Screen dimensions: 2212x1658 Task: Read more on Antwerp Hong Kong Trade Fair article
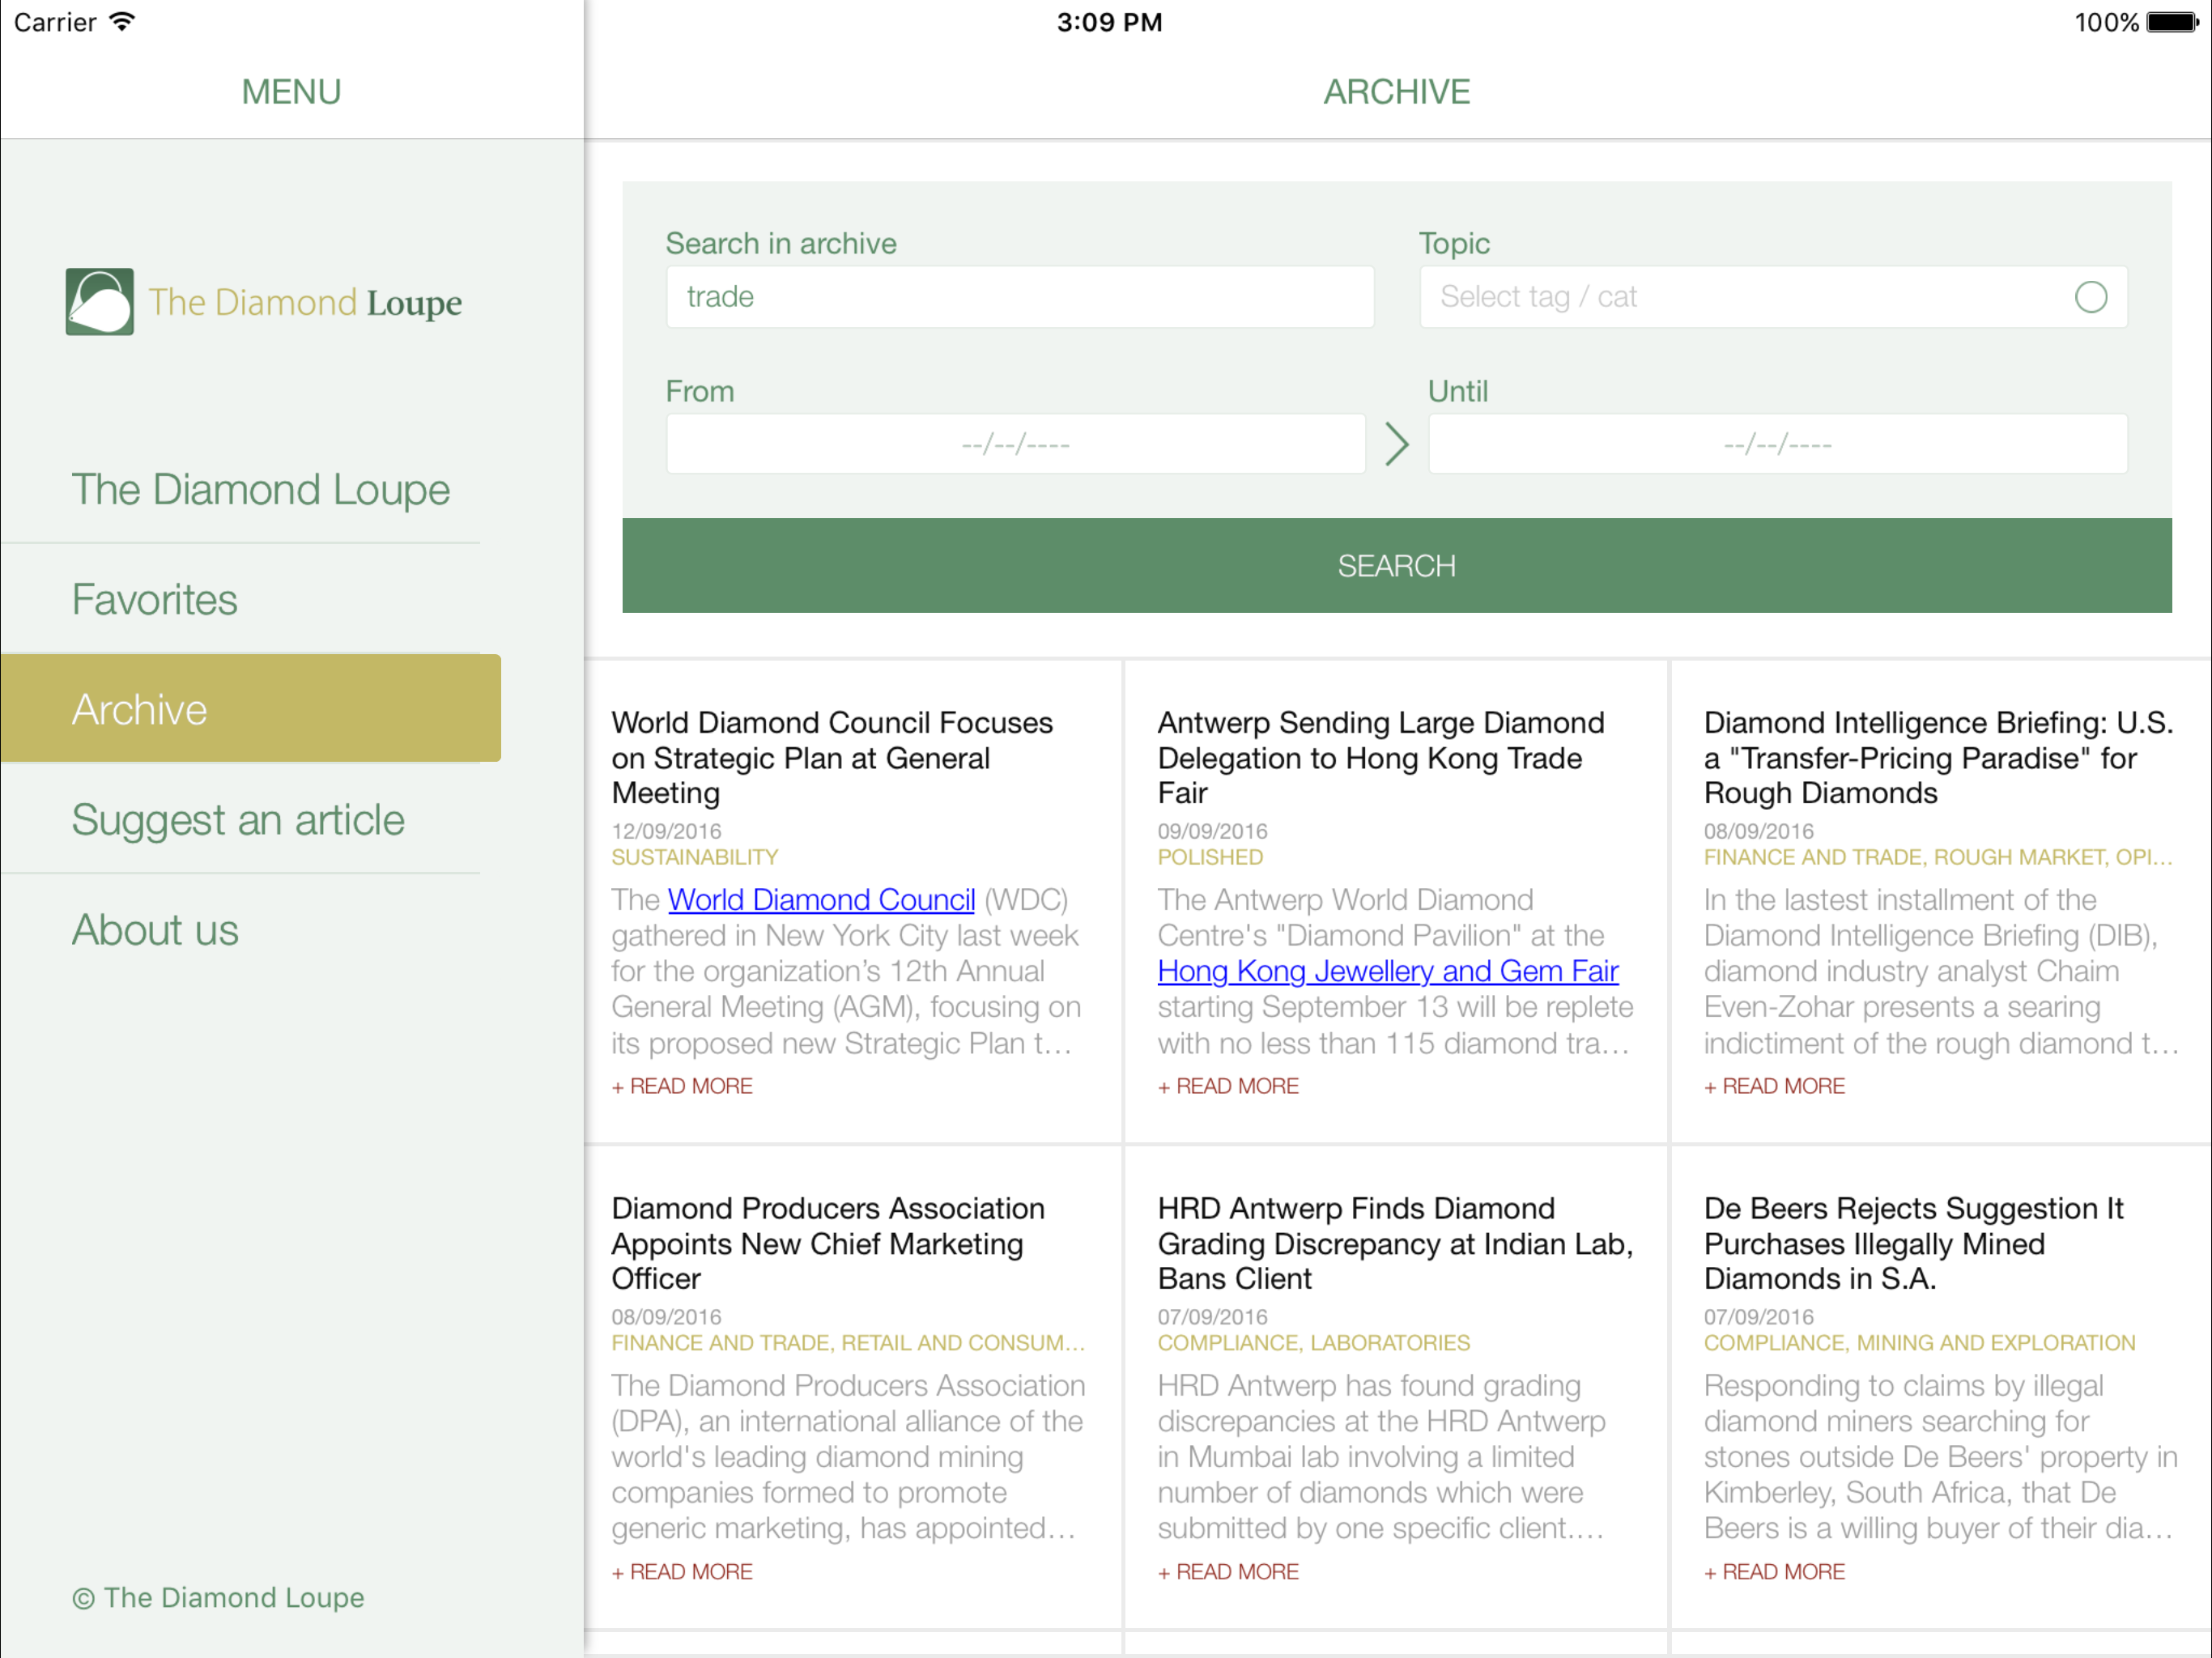1228,1086
